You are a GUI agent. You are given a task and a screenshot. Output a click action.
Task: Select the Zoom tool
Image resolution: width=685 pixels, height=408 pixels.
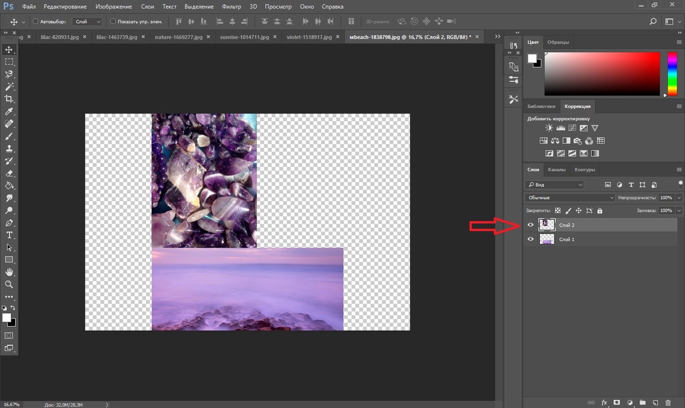(9, 284)
